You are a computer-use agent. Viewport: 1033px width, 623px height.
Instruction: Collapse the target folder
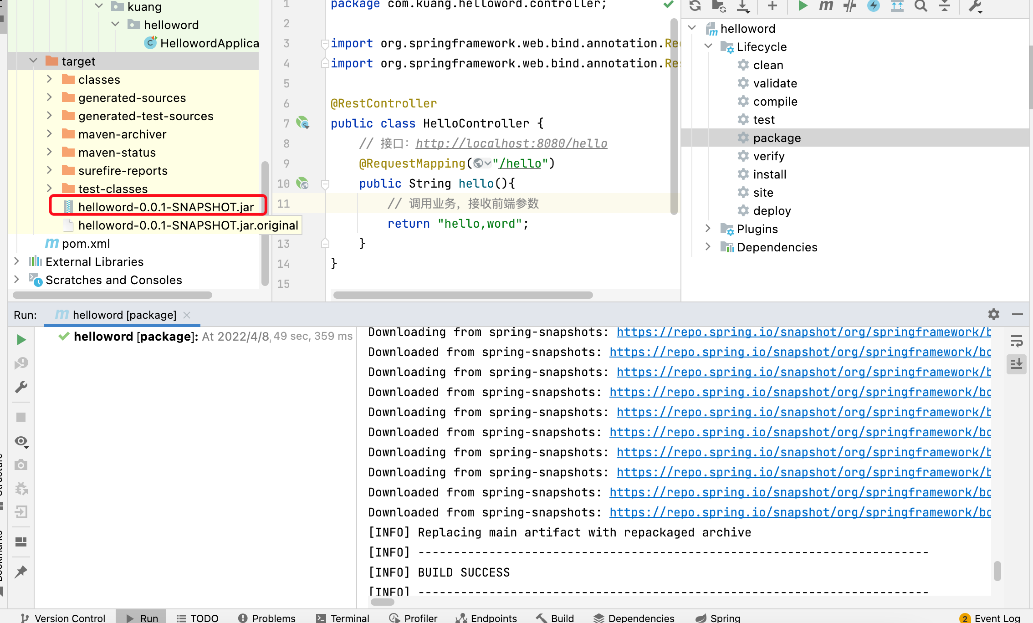pos(33,61)
